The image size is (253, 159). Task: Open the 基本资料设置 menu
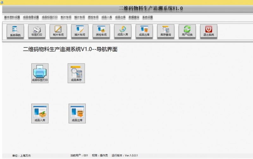pyautogui.click(x=12, y=17)
